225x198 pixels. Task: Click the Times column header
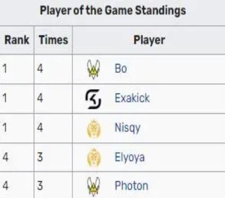click(53, 40)
